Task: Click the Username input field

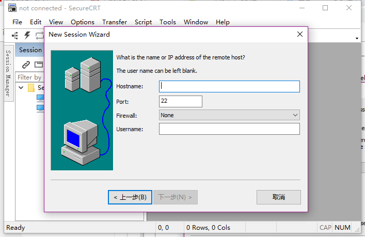Action: point(229,129)
